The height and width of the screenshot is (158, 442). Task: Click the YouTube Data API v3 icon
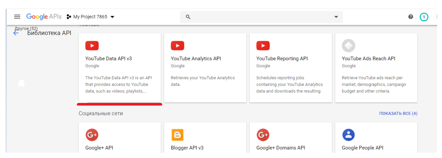coord(92,46)
